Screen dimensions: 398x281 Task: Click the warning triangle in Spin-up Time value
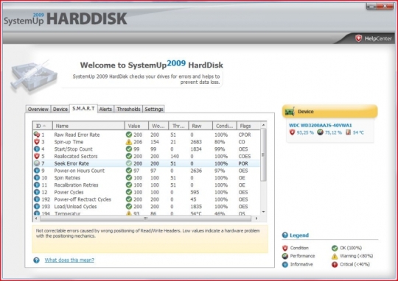[x=129, y=142]
